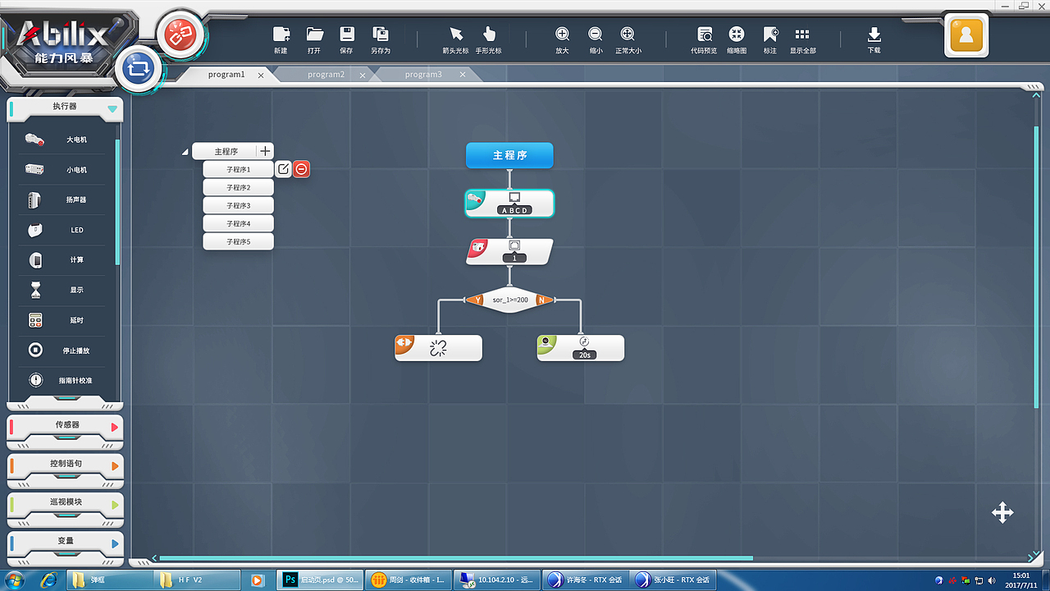Click the 放大 zoom in icon
This screenshot has width=1050, height=591.
pyautogui.click(x=562, y=34)
